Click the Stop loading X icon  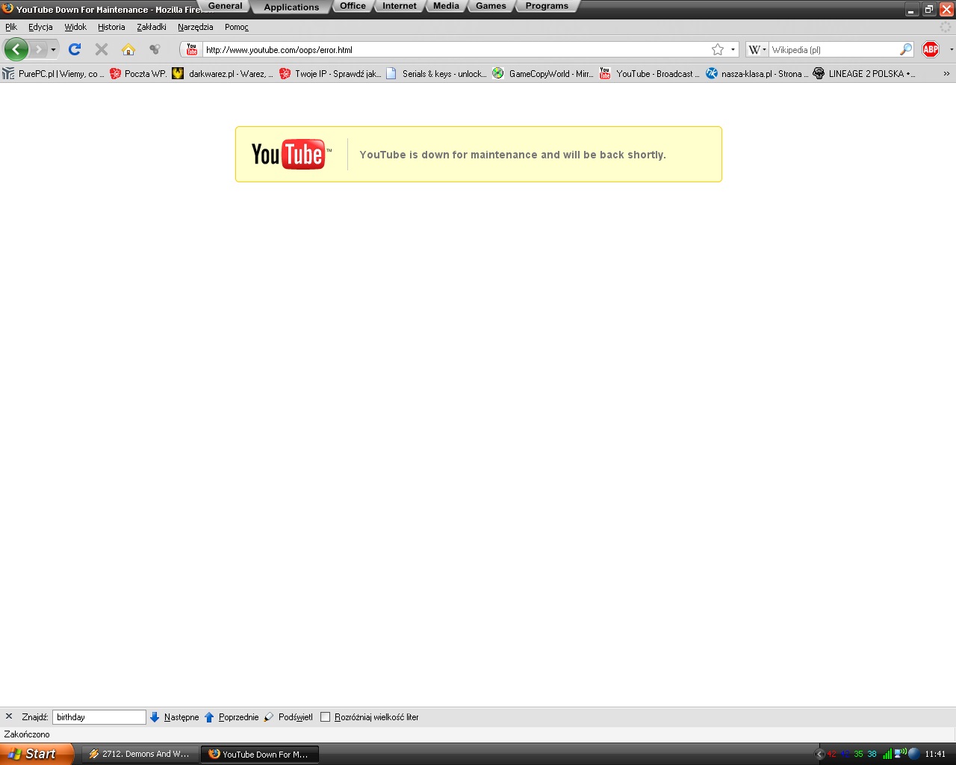(102, 50)
